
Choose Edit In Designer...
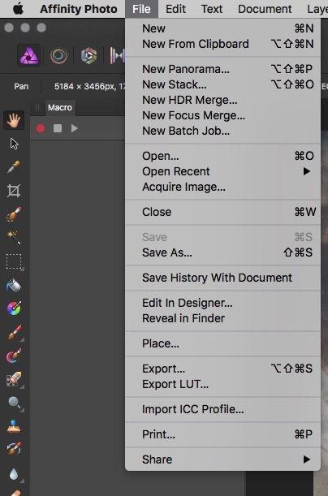point(222,303)
